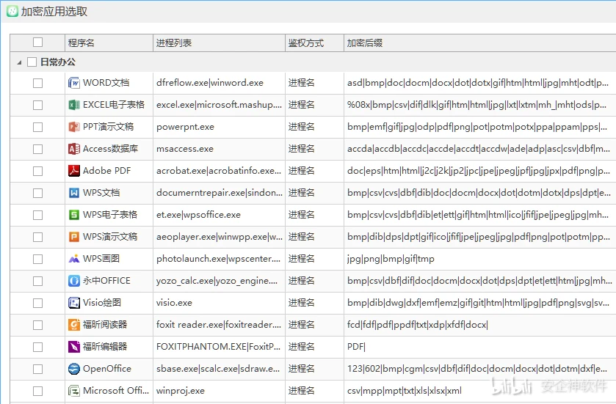616x404 pixels.
Task: Click the jpg|png|bmp|gif|tmp suffix cell
Action: point(480,259)
